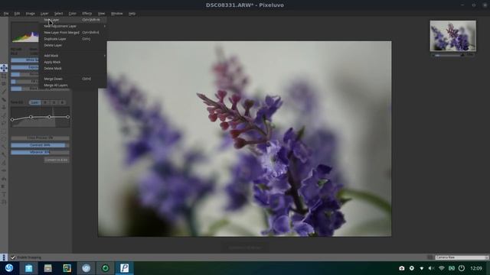
Task: Open the power button tray icon
Action: pos(461,268)
